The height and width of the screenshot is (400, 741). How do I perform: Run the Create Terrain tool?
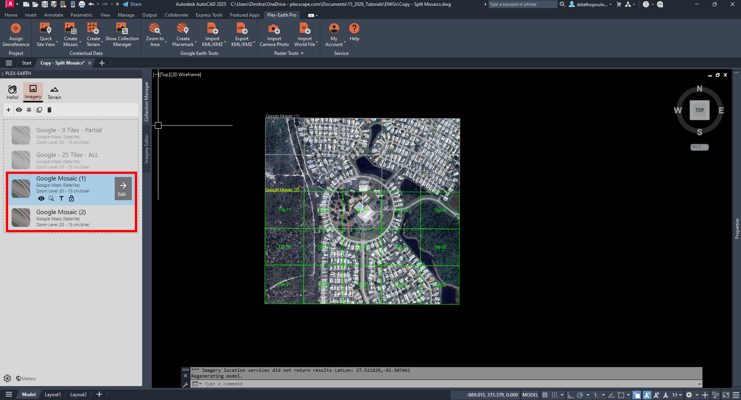point(93,34)
